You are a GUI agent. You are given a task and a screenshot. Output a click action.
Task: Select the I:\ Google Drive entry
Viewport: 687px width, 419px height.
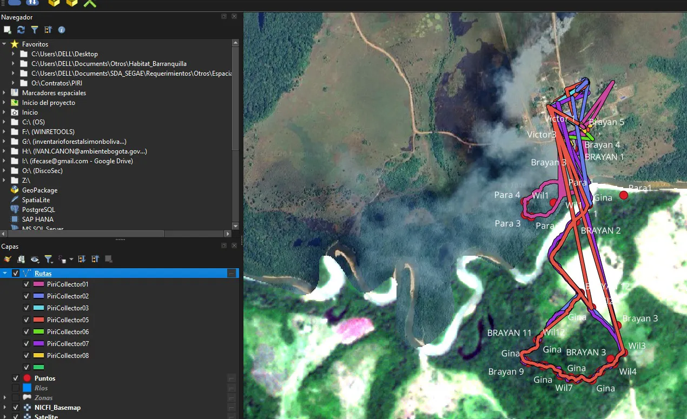click(77, 161)
